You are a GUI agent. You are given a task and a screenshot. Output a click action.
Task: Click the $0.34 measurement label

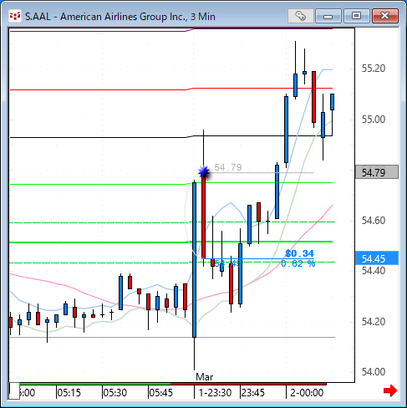pyautogui.click(x=299, y=253)
